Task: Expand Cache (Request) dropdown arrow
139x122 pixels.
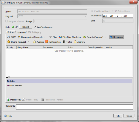Action: click(x=29, y=42)
